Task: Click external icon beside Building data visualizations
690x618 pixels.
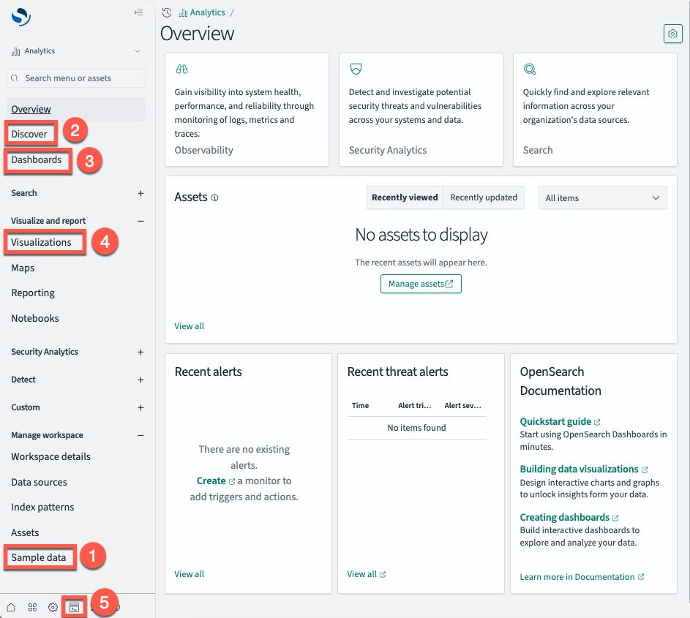Action: pyautogui.click(x=644, y=470)
